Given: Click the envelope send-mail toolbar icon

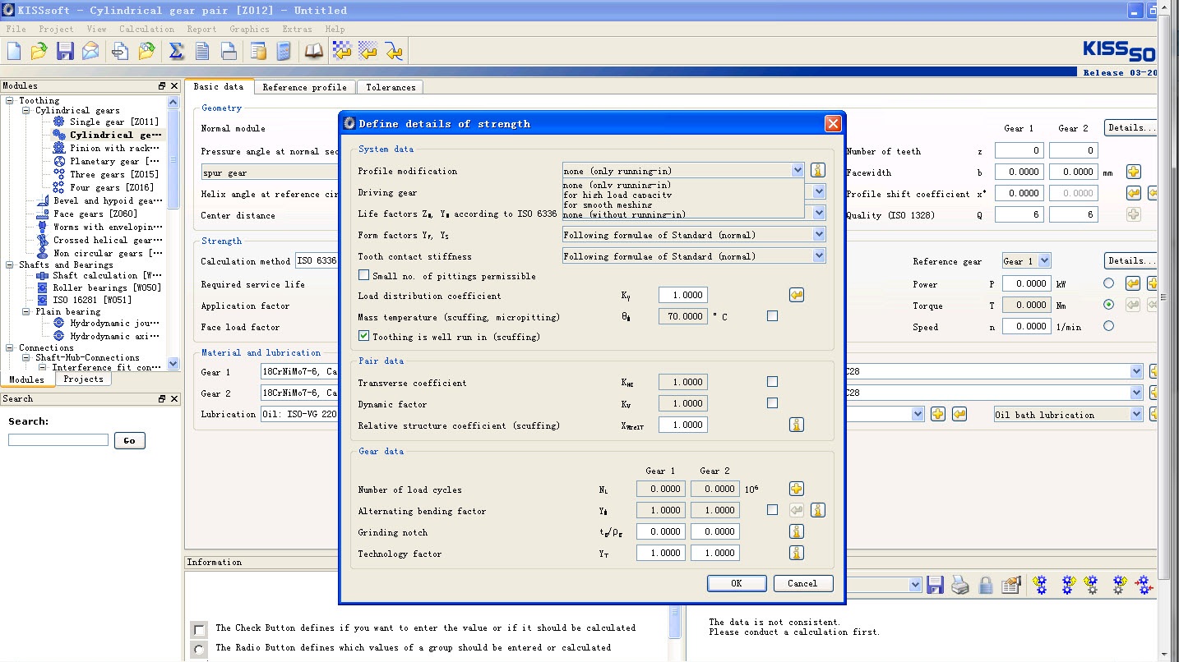Looking at the screenshot, I should coord(90,51).
